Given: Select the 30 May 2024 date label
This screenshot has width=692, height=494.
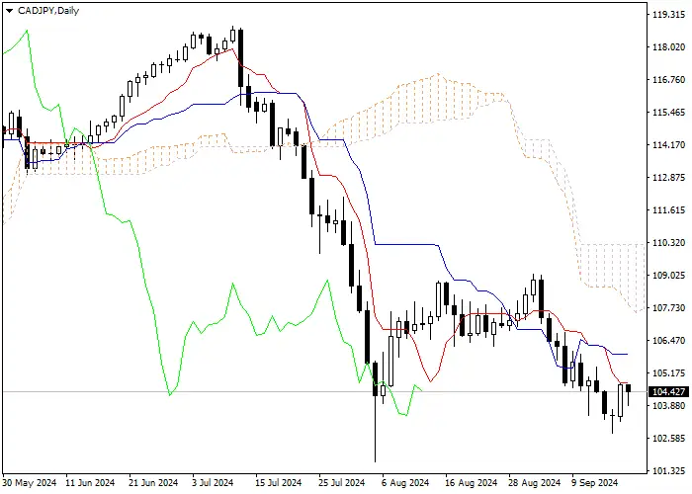Looking at the screenshot, I should 30,483.
